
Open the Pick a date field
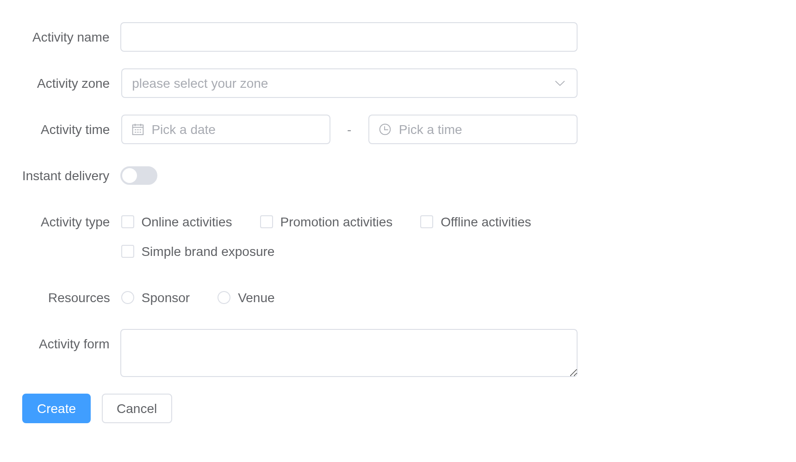tap(226, 129)
